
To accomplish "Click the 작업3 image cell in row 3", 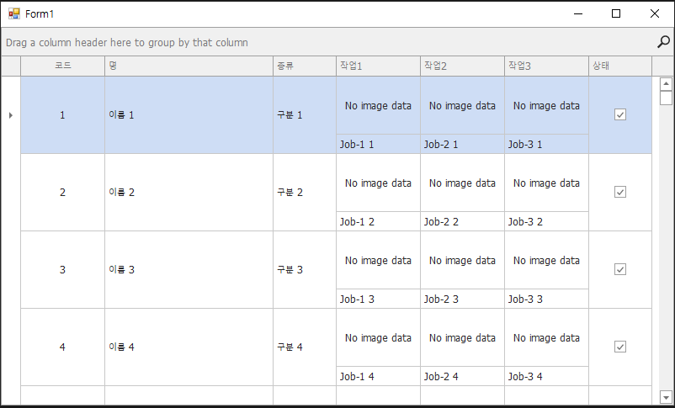I will coord(547,261).
